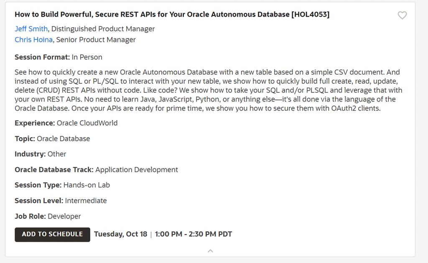Image resolution: width=428 pixels, height=263 pixels.
Task: Click the Application Development track value
Action: [x=137, y=170]
